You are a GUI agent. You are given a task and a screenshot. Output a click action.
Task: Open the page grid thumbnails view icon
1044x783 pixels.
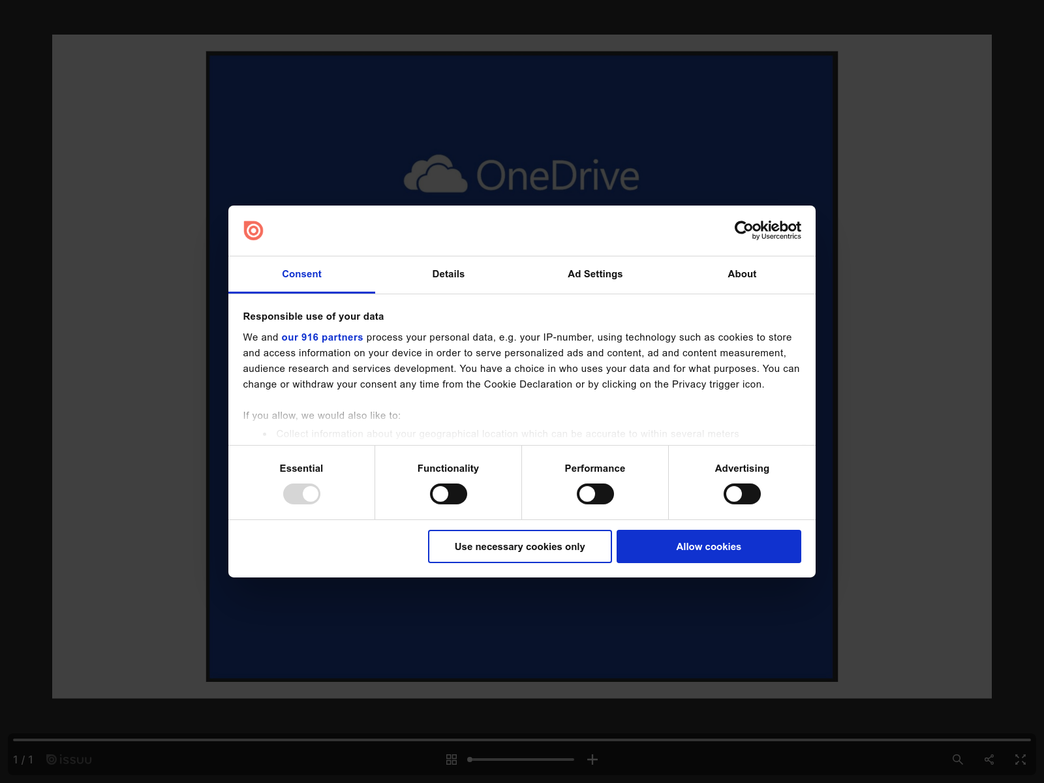click(452, 760)
